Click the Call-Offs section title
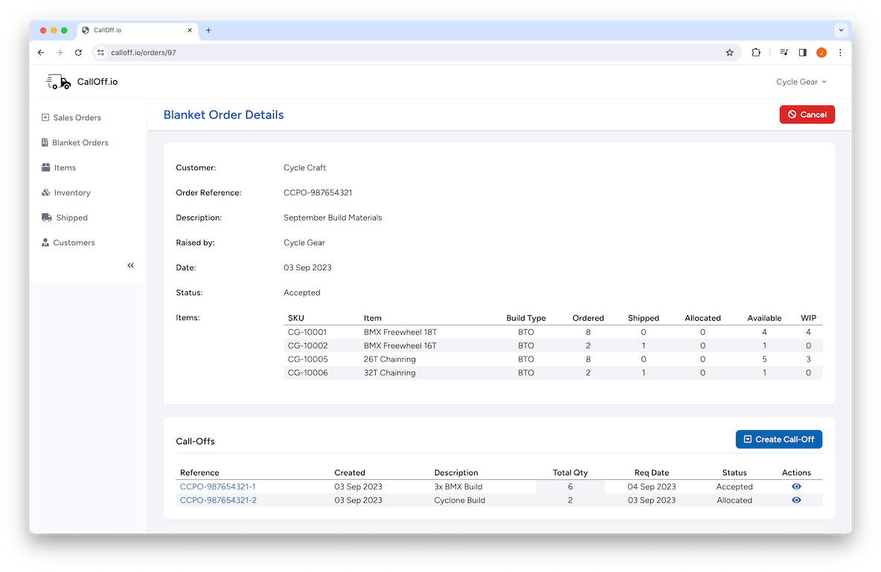This screenshot has height=572, width=881. tap(196, 441)
